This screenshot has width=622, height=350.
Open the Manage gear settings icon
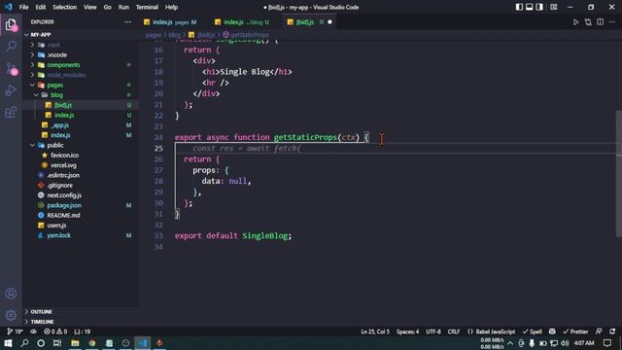click(x=11, y=315)
